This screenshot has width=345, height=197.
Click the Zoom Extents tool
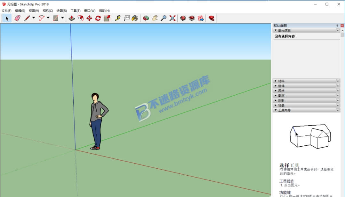point(173,18)
